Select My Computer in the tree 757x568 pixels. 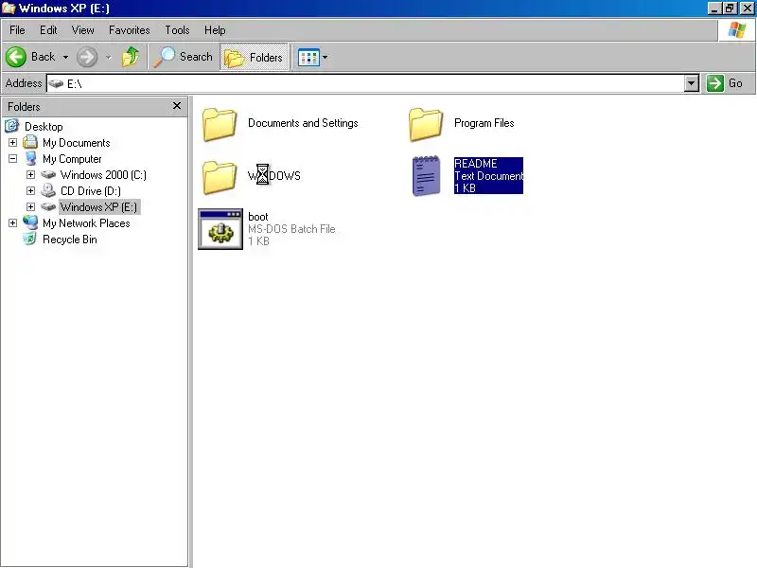tap(73, 159)
